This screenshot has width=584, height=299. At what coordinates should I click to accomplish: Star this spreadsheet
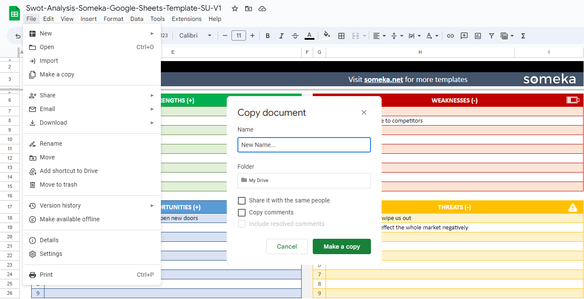click(234, 8)
